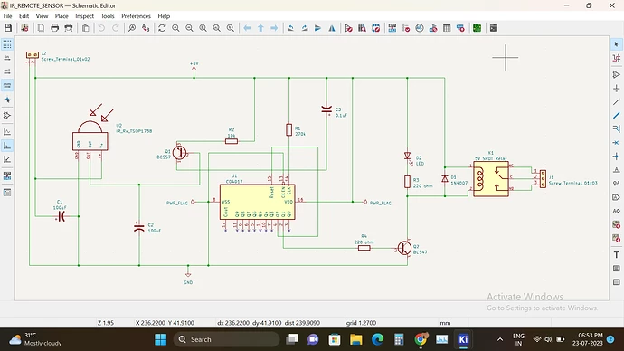Activate the Highlight Net tool
This screenshot has height=351, width=624.
pyautogui.click(x=617, y=58)
